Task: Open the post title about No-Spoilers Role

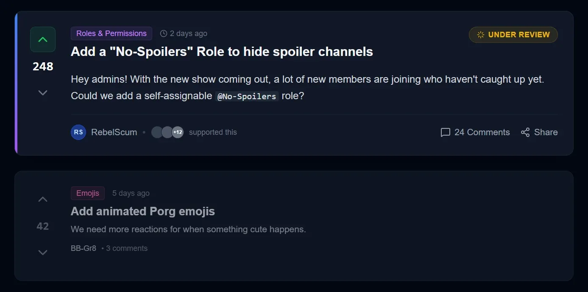Action: coord(222,52)
